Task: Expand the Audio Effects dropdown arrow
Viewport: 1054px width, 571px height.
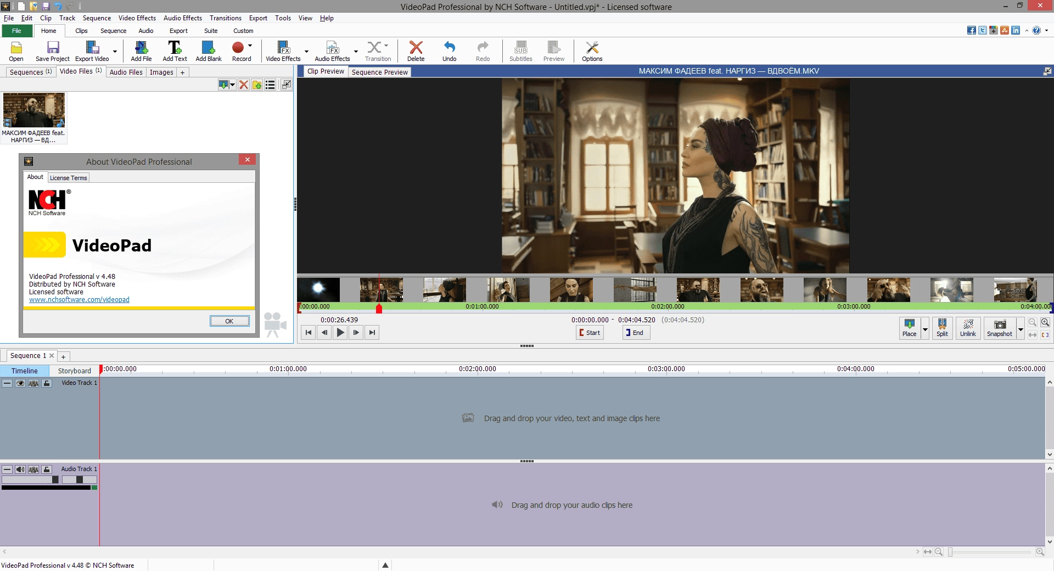Action: pyautogui.click(x=356, y=51)
